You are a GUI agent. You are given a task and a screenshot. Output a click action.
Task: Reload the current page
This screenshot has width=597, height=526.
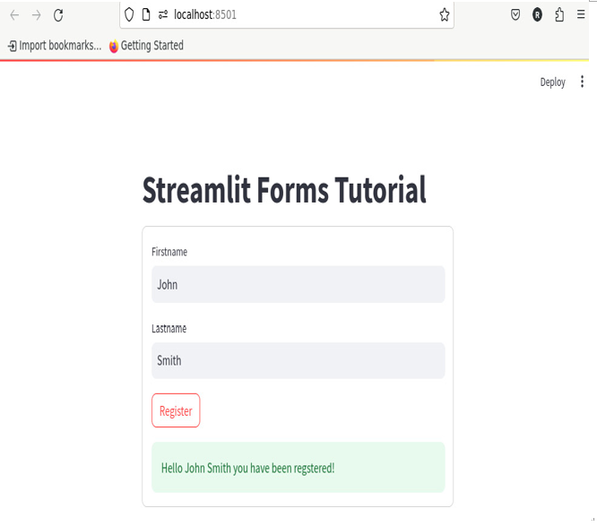point(58,15)
